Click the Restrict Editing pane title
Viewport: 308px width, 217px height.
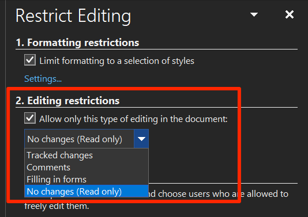click(73, 16)
